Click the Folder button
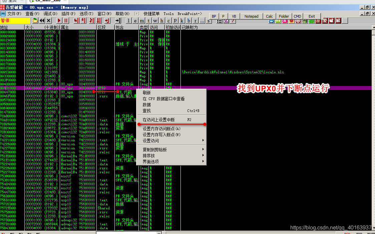 coord(284,16)
